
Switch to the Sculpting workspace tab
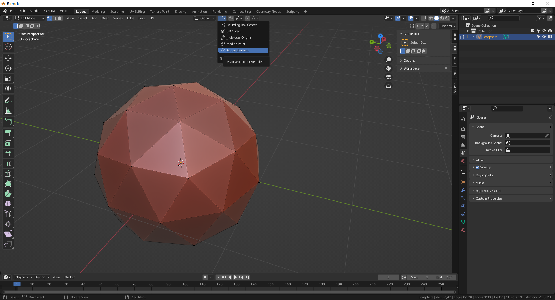point(117,12)
